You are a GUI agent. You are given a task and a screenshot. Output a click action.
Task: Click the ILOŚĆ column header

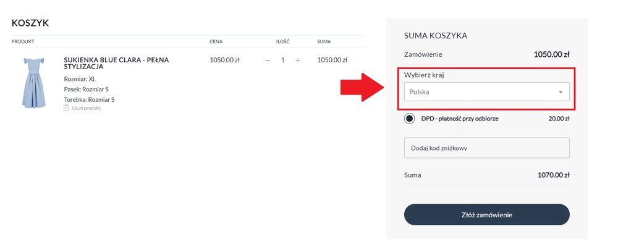(282, 41)
